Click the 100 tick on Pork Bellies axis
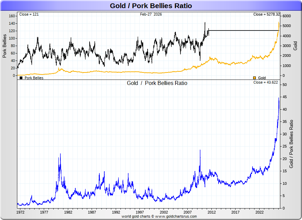 (x=12, y=38)
